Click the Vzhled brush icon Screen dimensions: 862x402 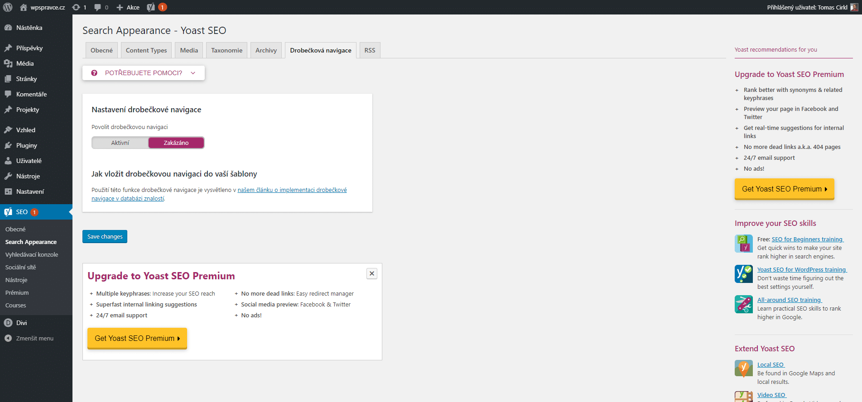point(8,130)
